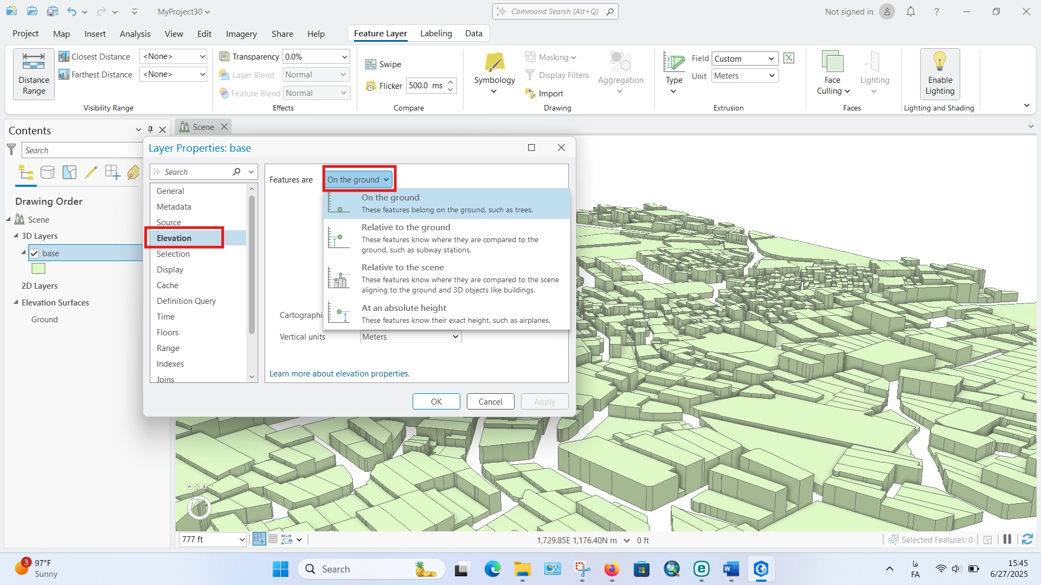
Task: Open the Project menu tab
Action: pyautogui.click(x=25, y=34)
